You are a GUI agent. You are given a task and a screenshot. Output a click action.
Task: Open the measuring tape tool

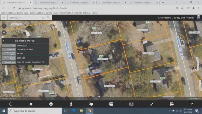(111, 104)
